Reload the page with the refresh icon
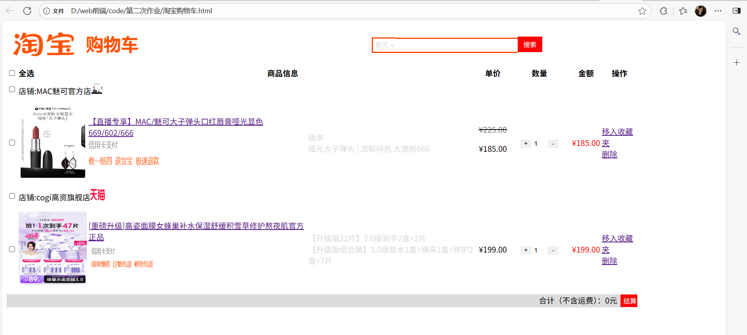The image size is (747, 335). pyautogui.click(x=27, y=11)
